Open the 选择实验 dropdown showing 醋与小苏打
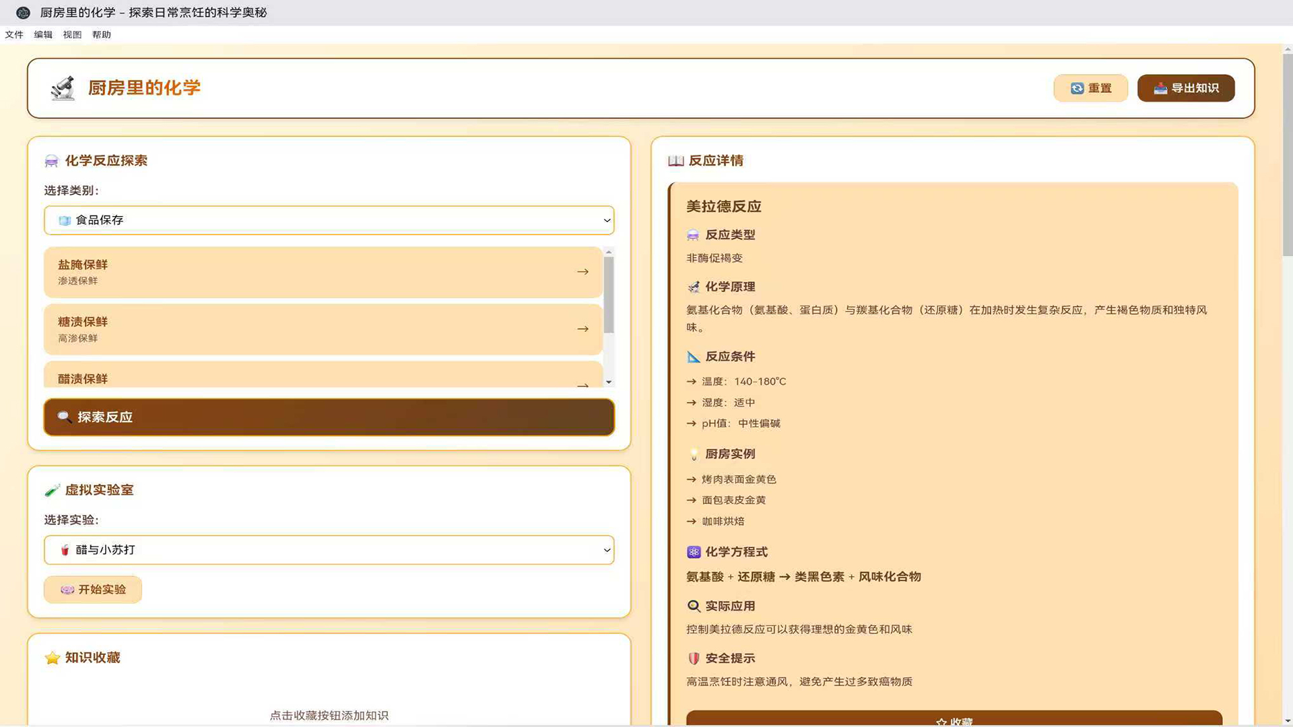 tap(329, 550)
